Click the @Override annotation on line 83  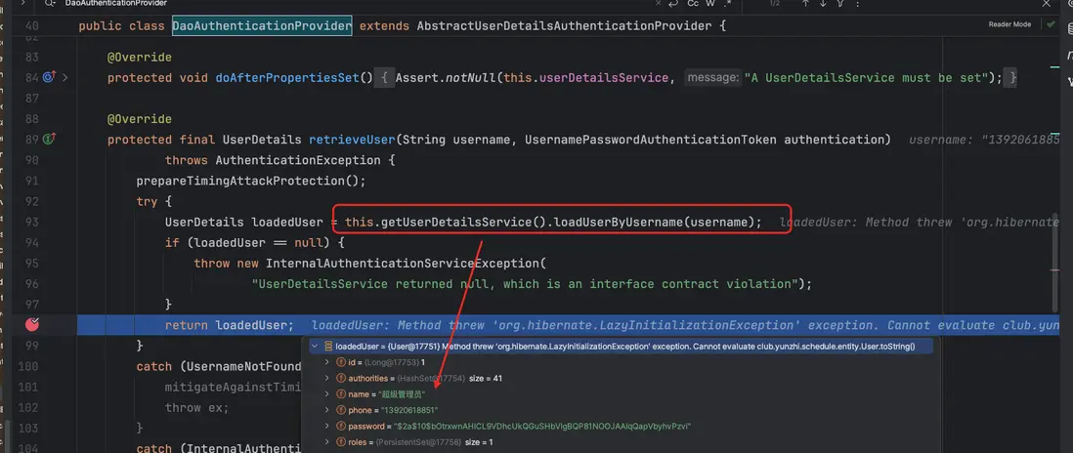pyautogui.click(x=140, y=58)
